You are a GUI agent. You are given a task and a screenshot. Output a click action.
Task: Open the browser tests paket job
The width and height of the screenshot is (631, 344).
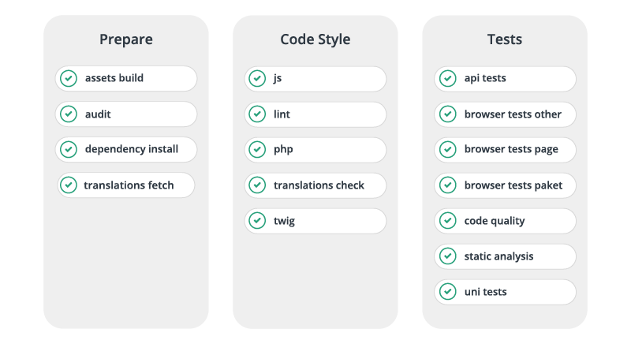513,185
